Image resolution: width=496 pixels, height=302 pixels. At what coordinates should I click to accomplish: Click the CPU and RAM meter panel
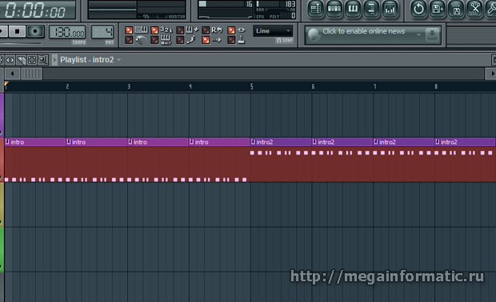[x=247, y=10]
